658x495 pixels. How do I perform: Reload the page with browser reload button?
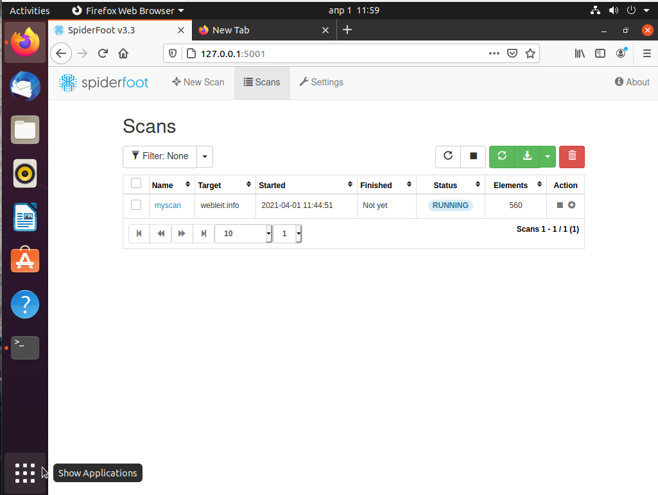pyautogui.click(x=103, y=54)
